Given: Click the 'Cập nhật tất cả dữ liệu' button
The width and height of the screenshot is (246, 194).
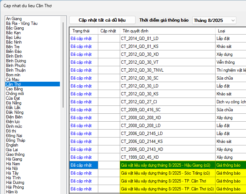Looking at the screenshot, I should click(102, 20).
